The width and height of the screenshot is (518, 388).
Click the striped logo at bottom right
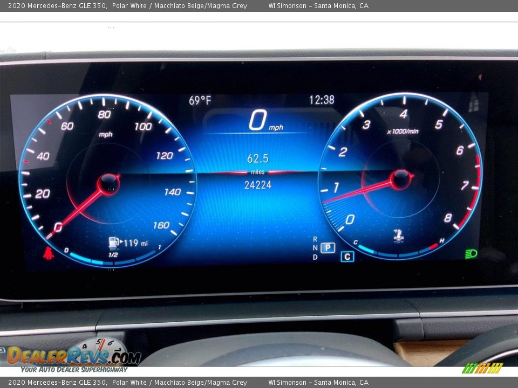click(x=482, y=368)
